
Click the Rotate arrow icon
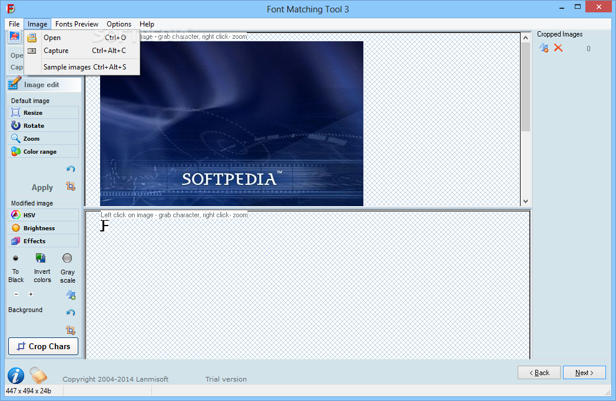pyautogui.click(x=16, y=125)
